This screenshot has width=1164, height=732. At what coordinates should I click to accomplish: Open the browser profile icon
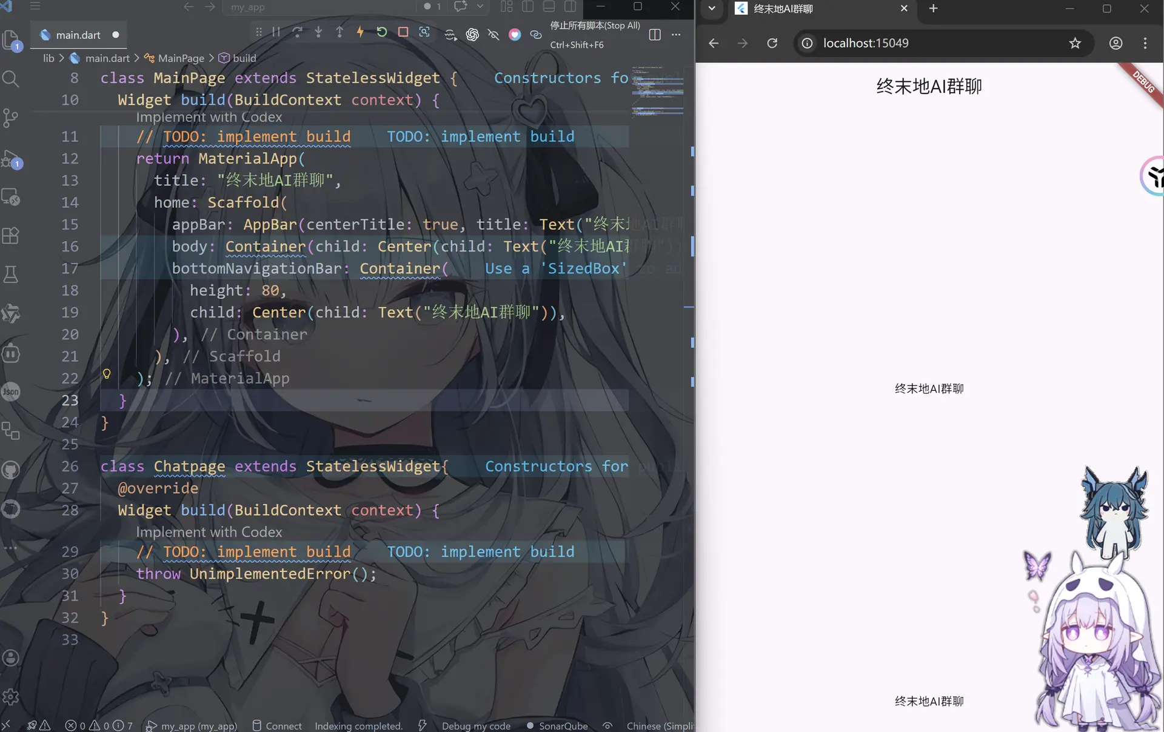pos(1115,43)
